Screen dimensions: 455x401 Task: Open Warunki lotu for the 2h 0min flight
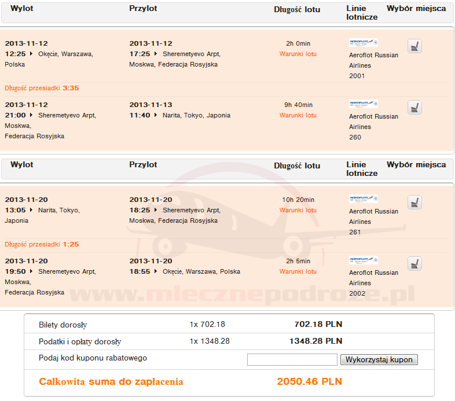pos(298,54)
